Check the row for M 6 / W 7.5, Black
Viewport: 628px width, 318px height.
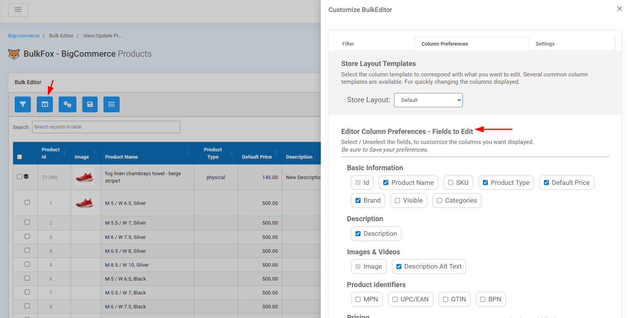27,306
